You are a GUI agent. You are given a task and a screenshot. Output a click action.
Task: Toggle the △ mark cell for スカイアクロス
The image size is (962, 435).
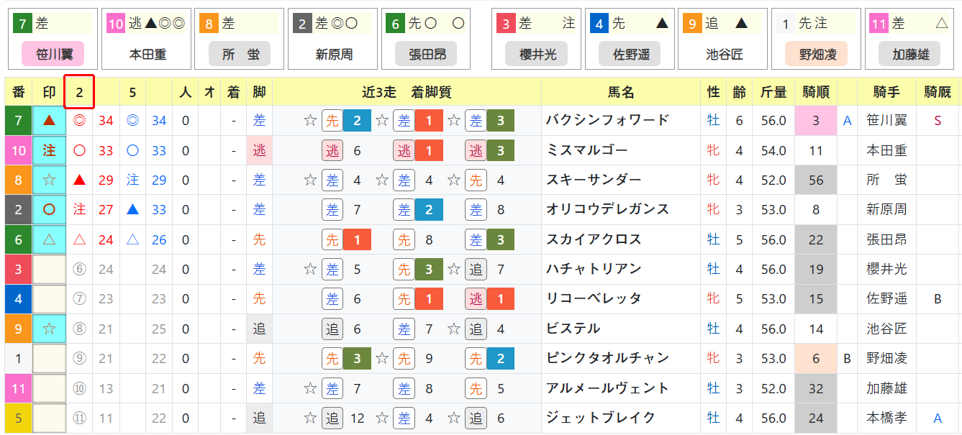click(x=49, y=239)
